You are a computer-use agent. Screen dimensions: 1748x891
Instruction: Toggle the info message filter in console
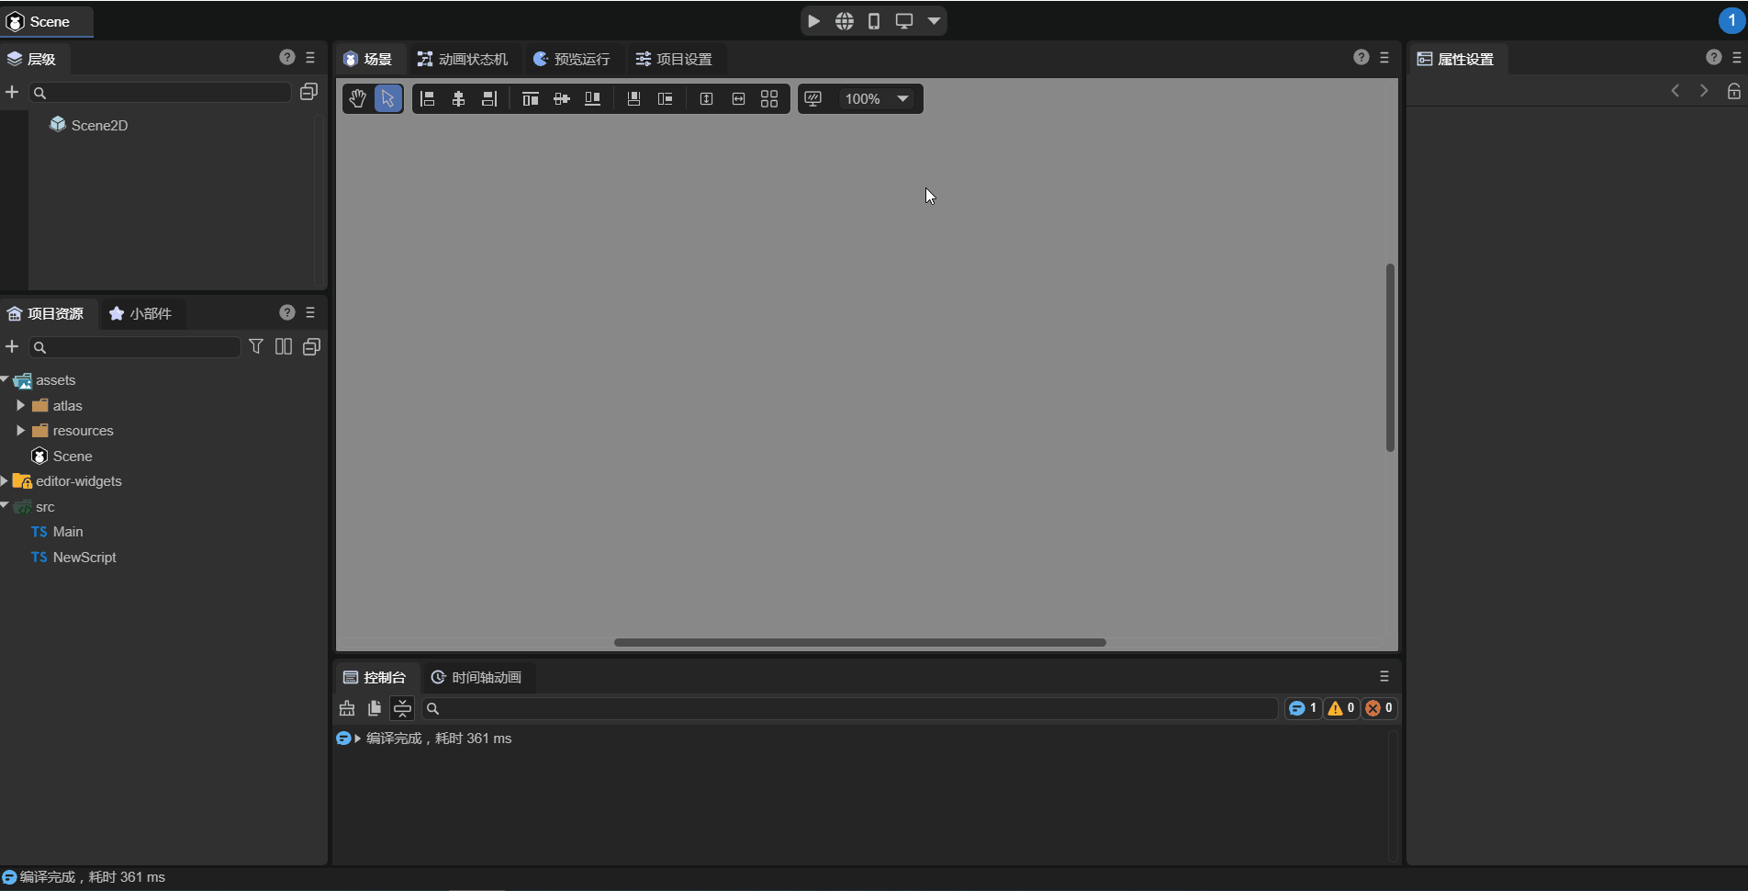pos(1302,708)
